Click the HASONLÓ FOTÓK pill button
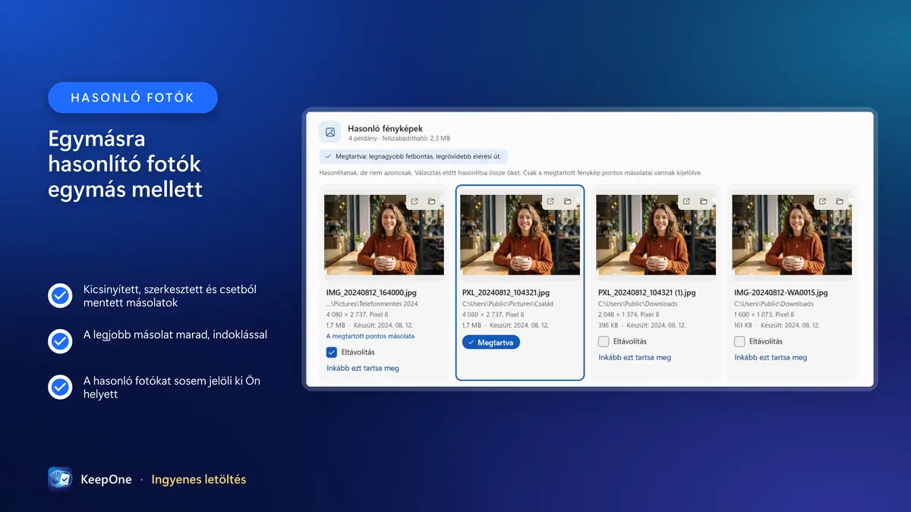Image resolution: width=911 pixels, height=512 pixels. [133, 98]
